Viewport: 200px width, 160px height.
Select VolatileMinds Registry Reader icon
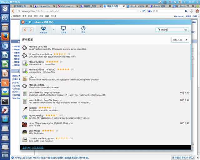click(x=25, y=94)
